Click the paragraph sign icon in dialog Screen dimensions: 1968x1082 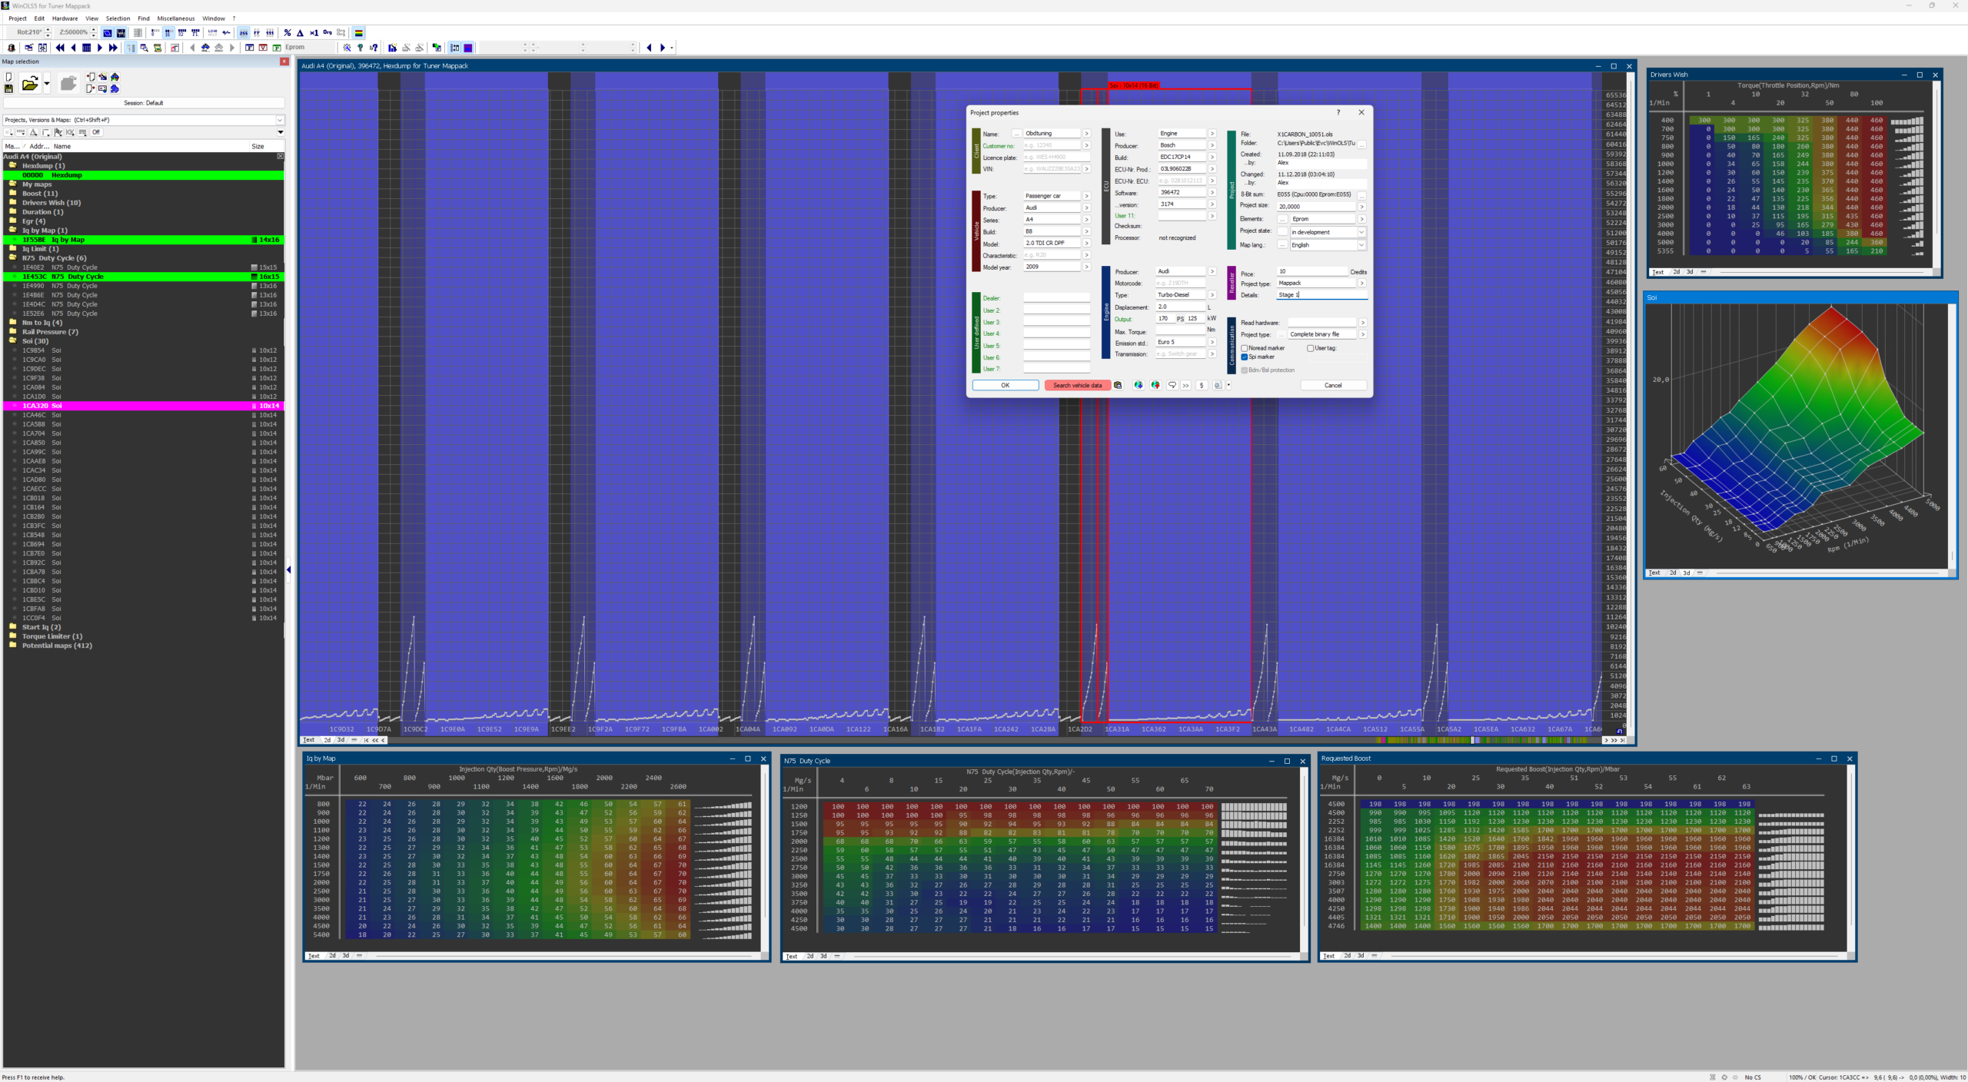(x=1202, y=385)
